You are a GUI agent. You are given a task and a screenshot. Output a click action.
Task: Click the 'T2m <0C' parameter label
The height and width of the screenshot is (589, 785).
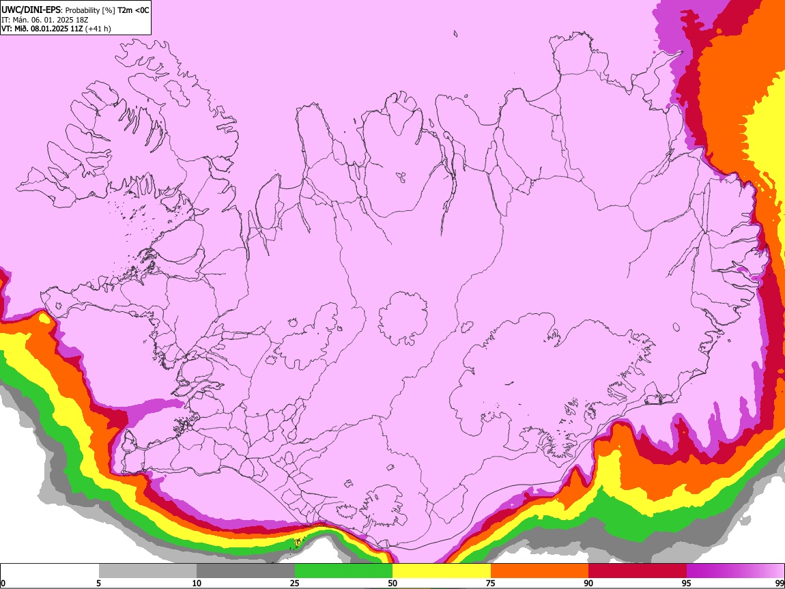click(133, 10)
